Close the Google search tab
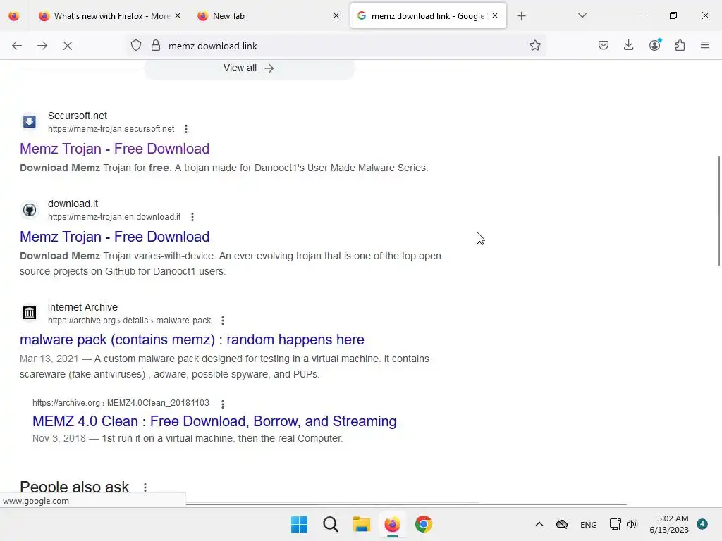 495,15
